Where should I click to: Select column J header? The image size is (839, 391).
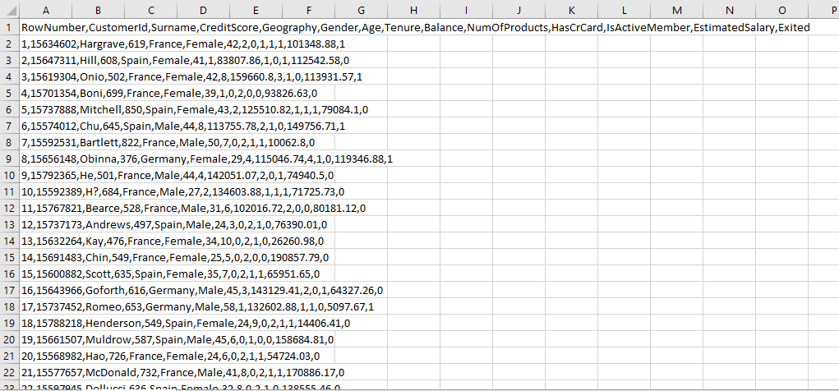(x=519, y=10)
